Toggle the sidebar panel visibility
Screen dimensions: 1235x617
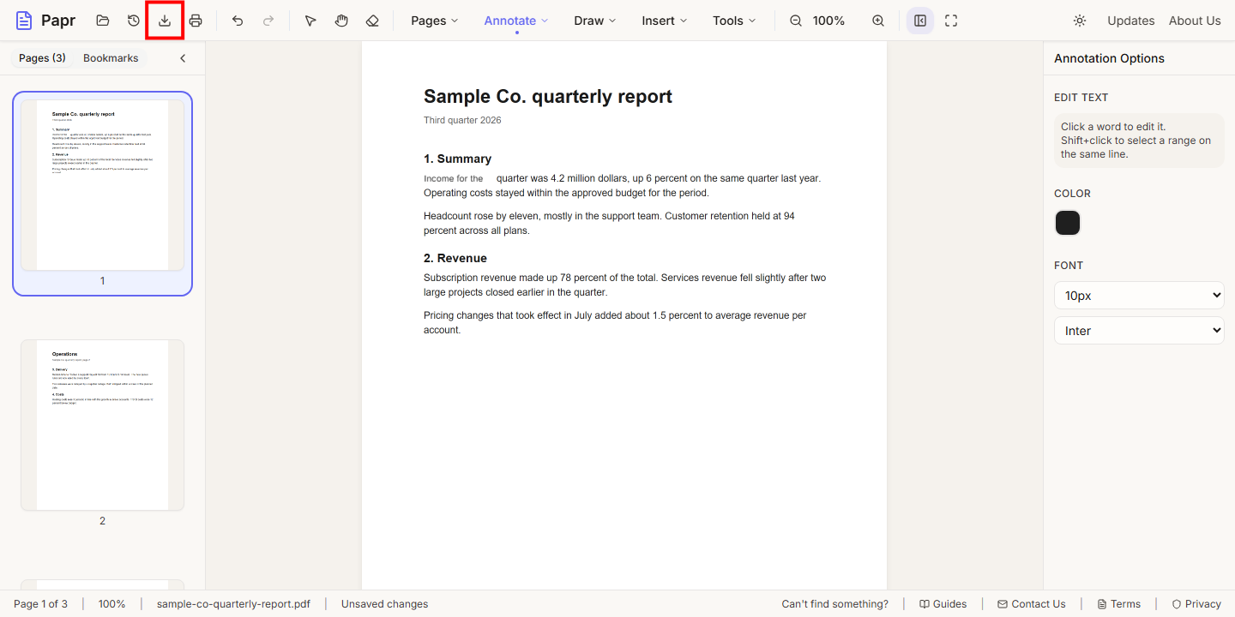[920, 21]
